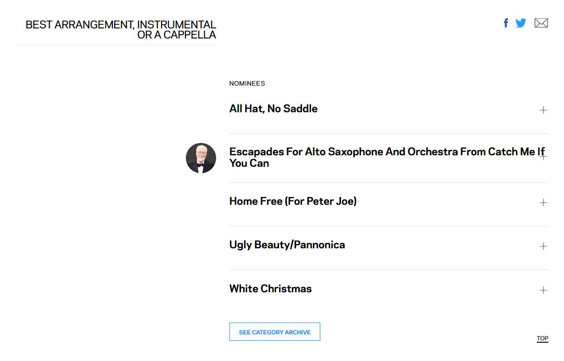564x361 pixels.
Task: Share this page via Twitter icon
Action: click(x=520, y=23)
